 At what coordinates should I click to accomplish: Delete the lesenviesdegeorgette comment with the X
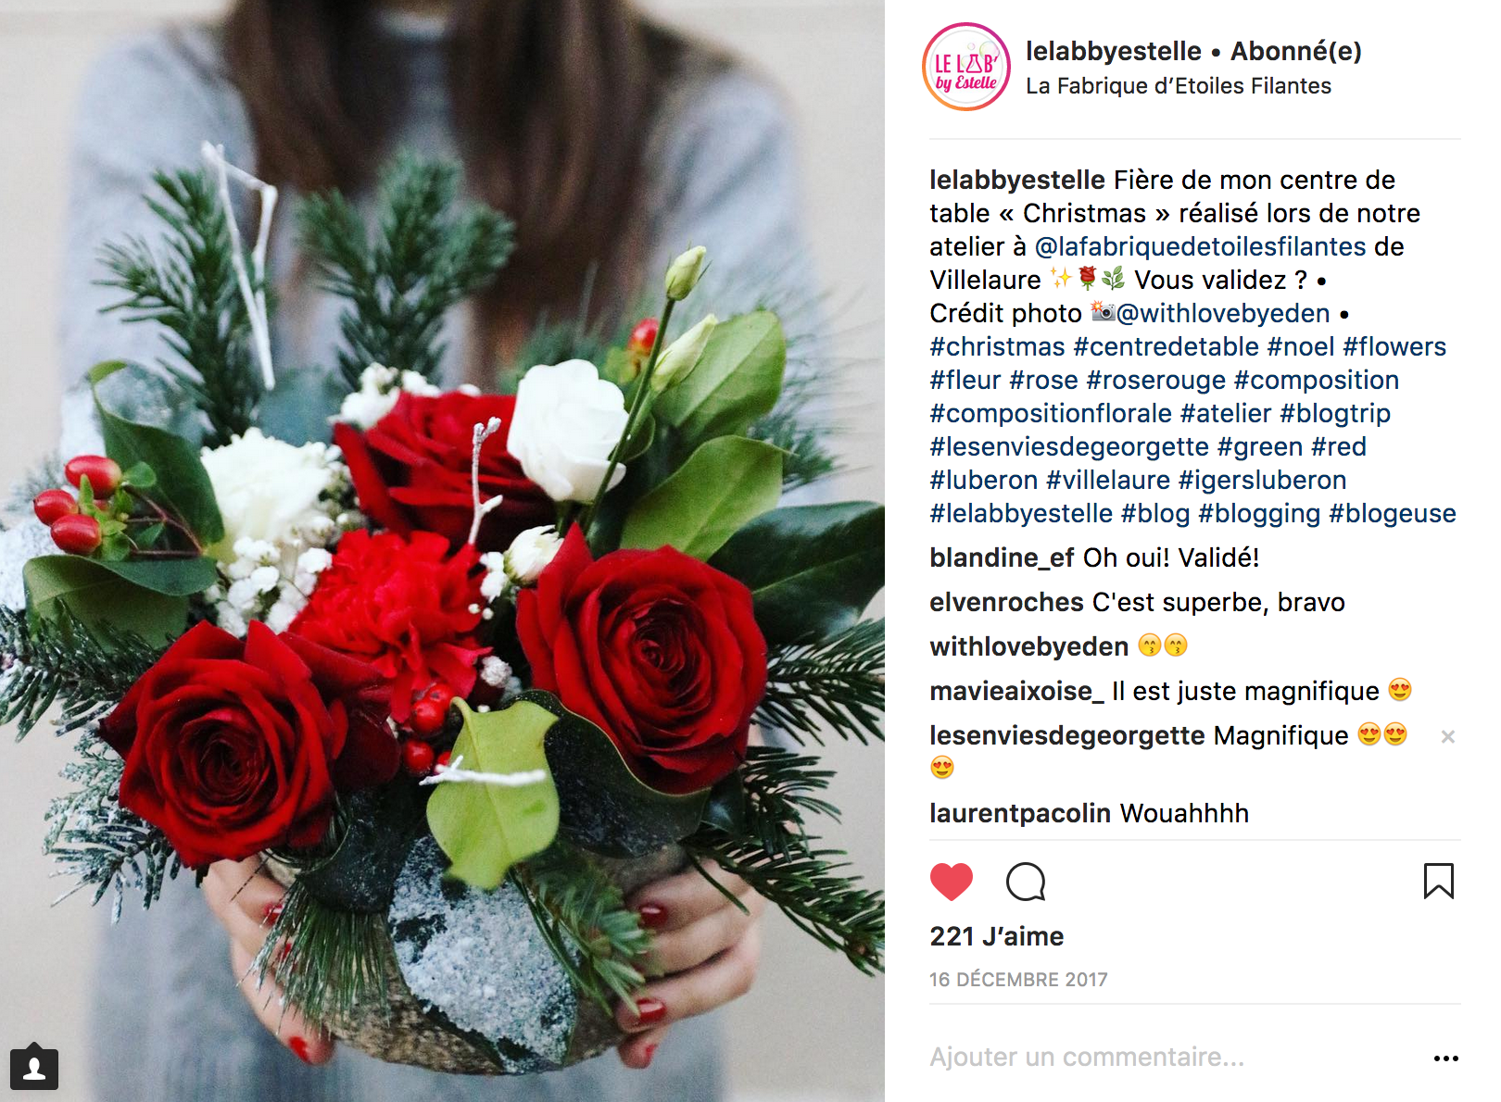(x=1447, y=736)
